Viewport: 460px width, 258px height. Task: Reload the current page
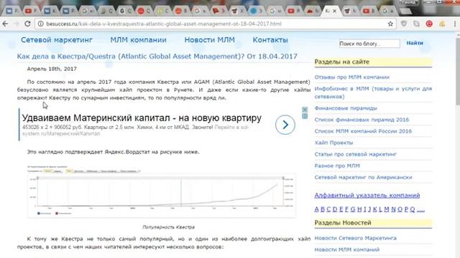click(27, 24)
